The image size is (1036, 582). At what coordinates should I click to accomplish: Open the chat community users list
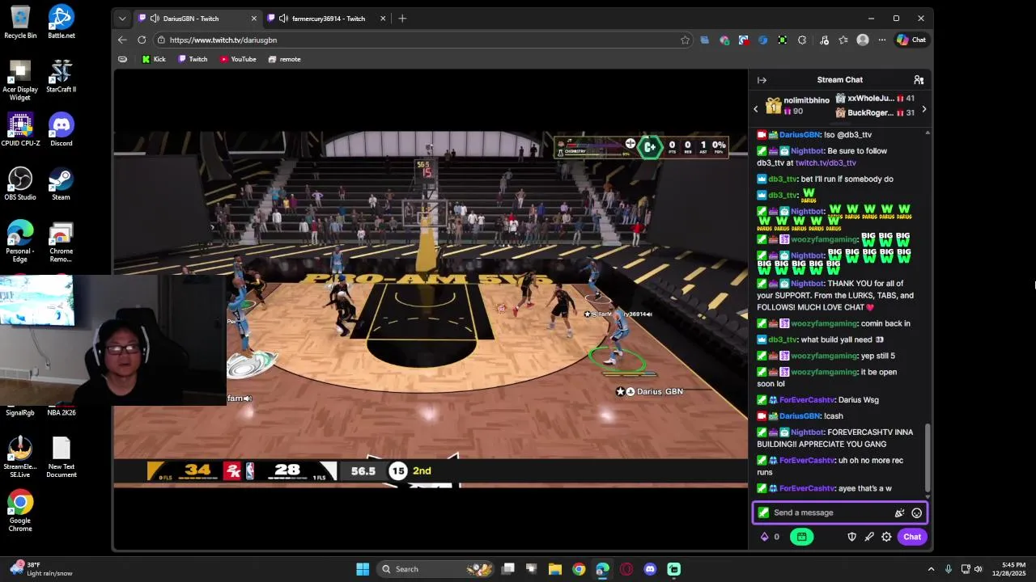(919, 80)
